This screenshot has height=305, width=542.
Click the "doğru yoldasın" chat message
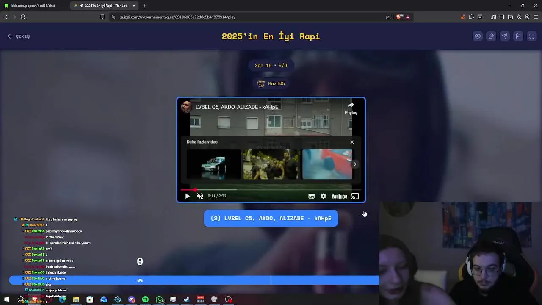tap(56, 290)
